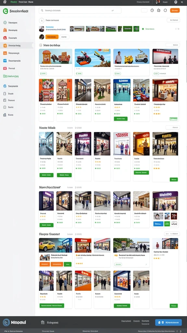Select the red camera icon in the sidebar
Viewport: 187px width, 333px height.
(x=5, y=38)
